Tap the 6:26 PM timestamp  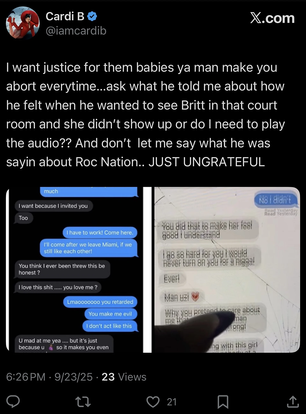pos(26,377)
